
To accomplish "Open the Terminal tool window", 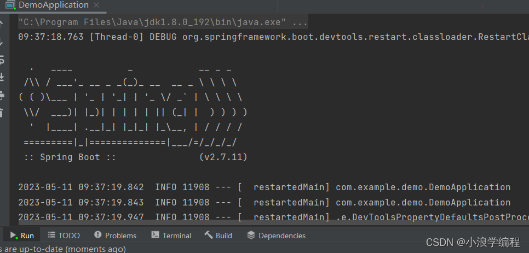I will pyautogui.click(x=171, y=236).
